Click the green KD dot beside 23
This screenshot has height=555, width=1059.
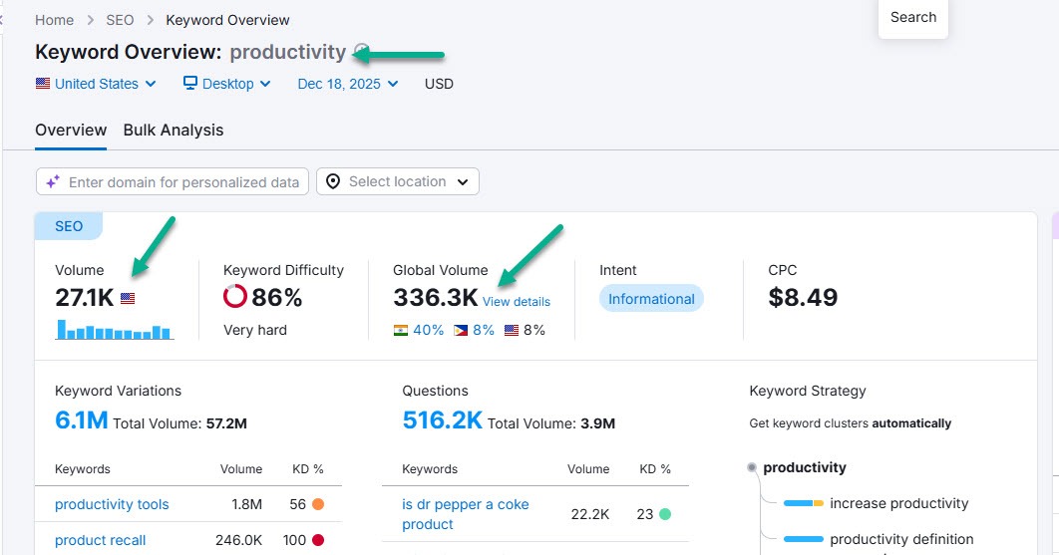[x=665, y=514]
